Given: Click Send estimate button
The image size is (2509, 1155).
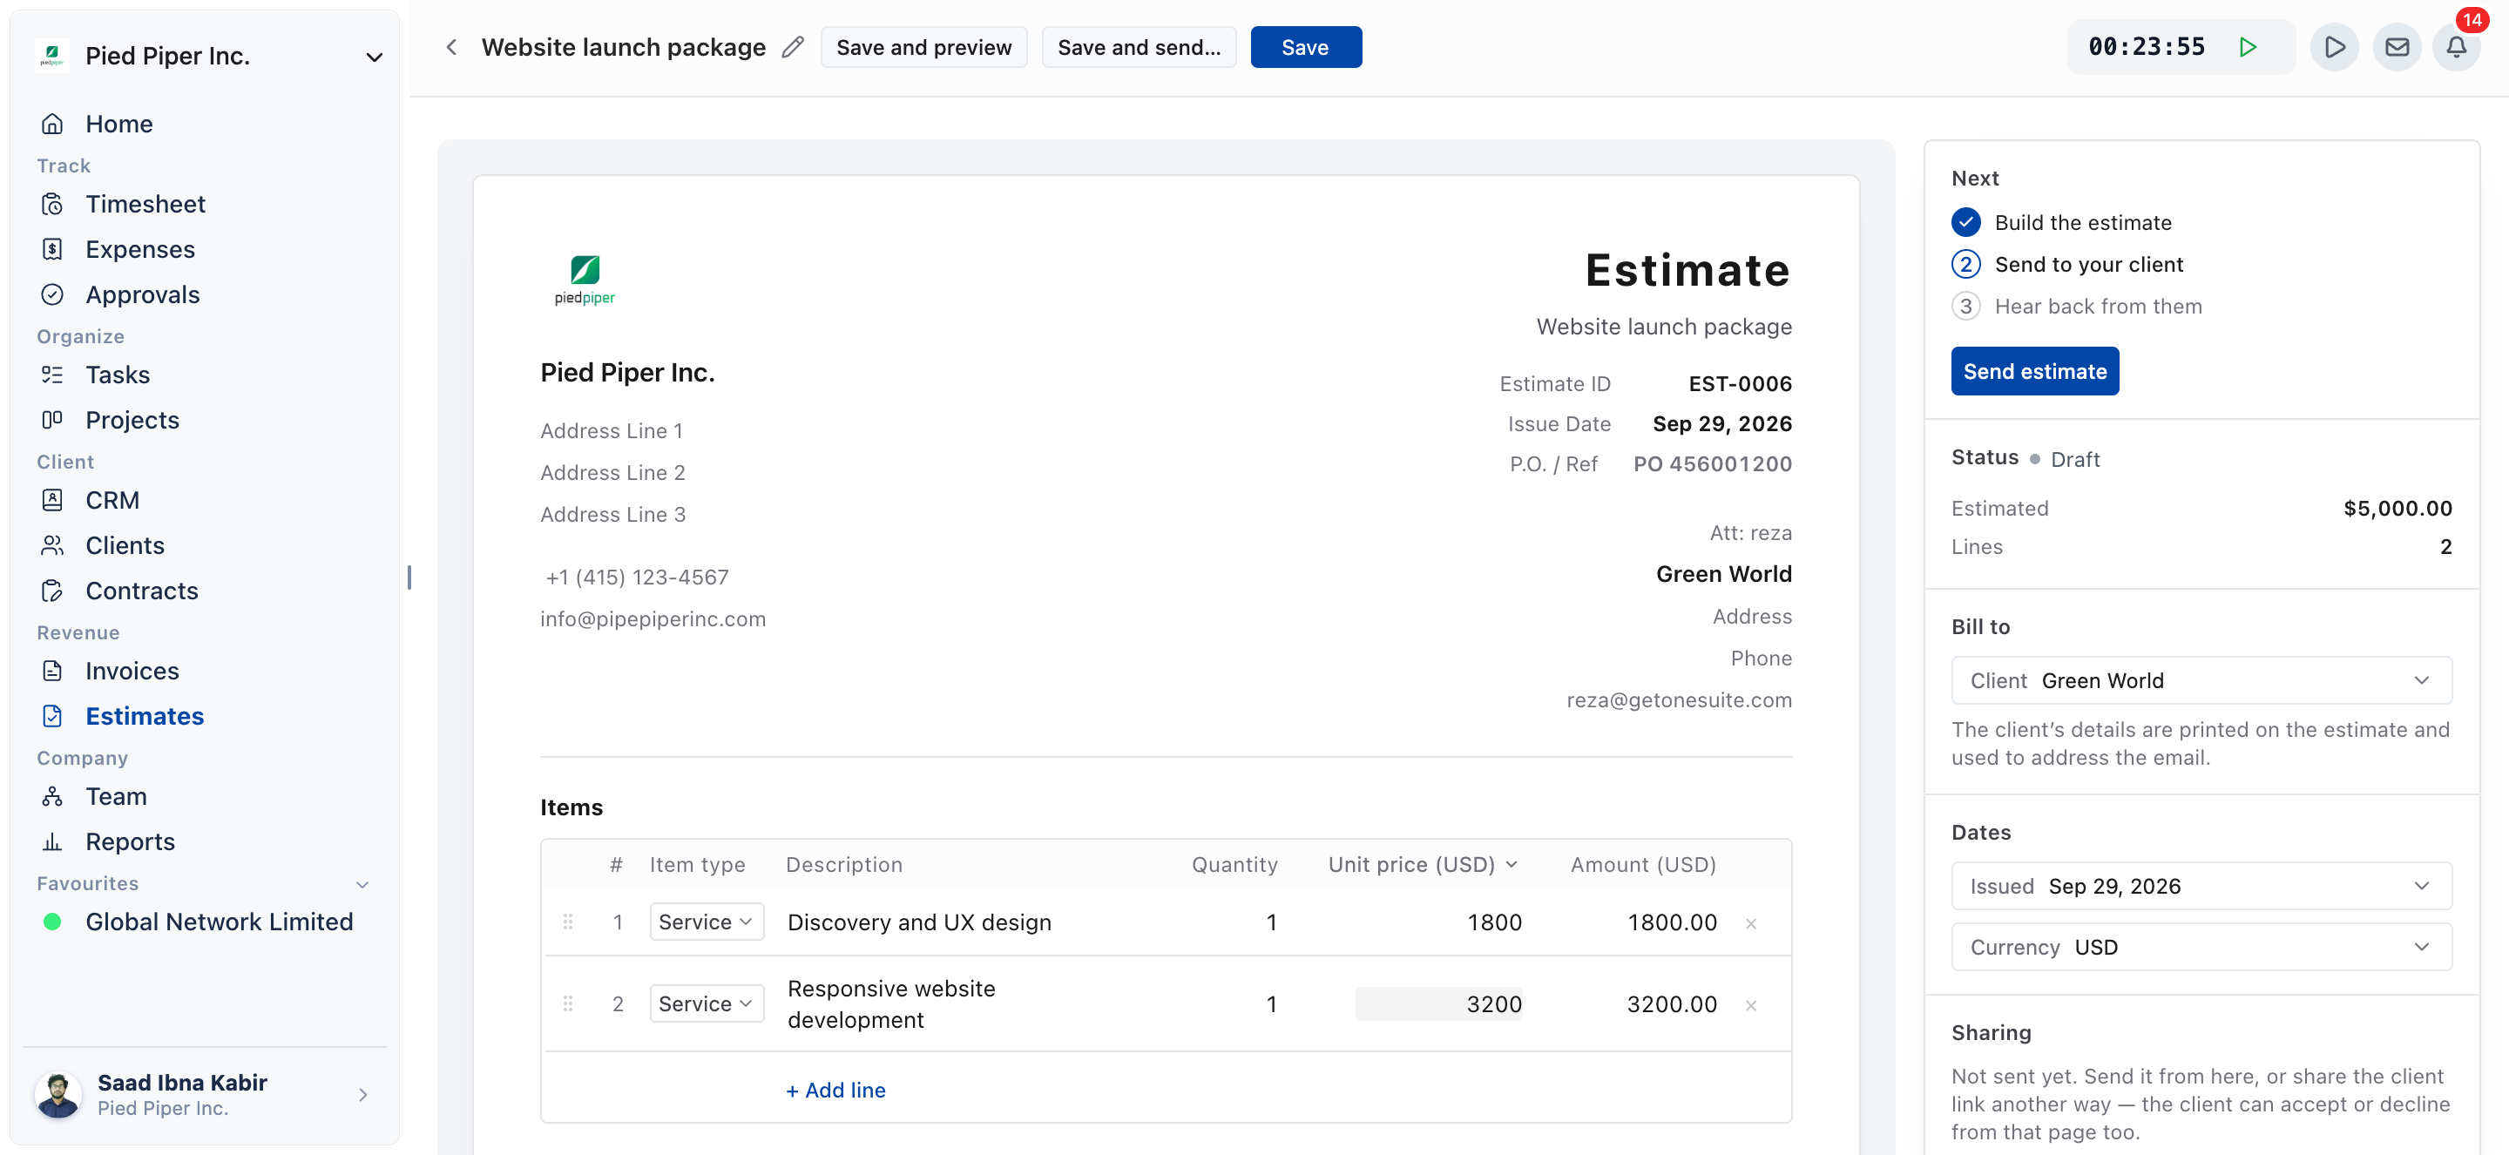Looking at the screenshot, I should click(2033, 371).
